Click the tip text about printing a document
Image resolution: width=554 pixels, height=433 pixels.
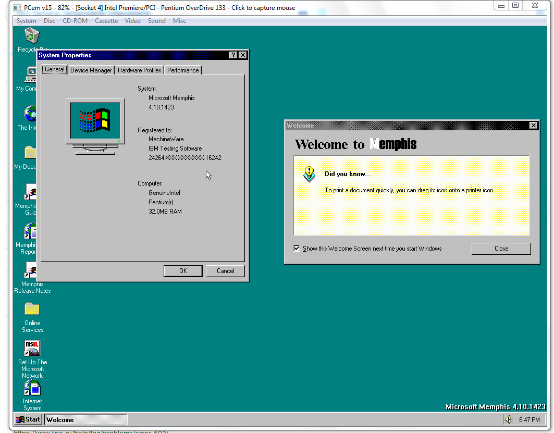[410, 190]
